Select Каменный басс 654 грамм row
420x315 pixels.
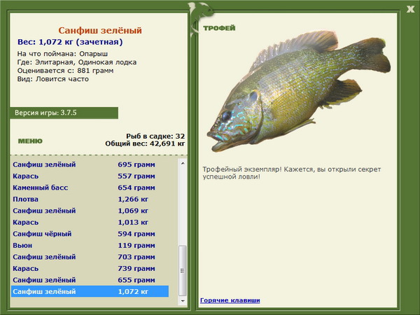90,188
